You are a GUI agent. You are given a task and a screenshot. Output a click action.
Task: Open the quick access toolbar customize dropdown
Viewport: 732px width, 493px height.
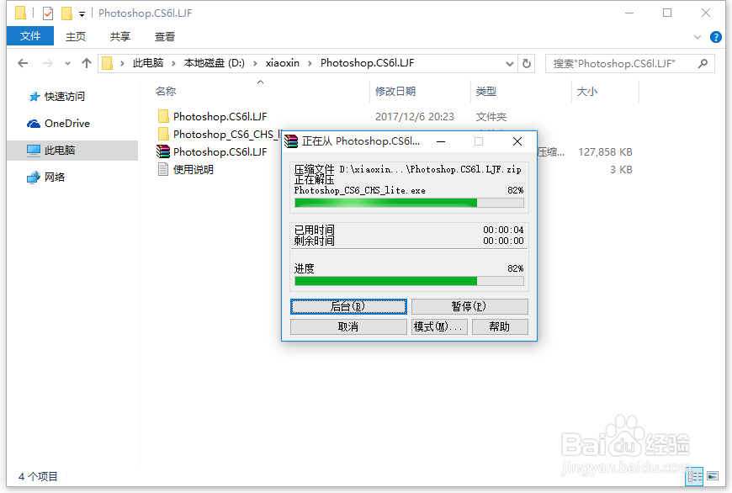(82, 14)
